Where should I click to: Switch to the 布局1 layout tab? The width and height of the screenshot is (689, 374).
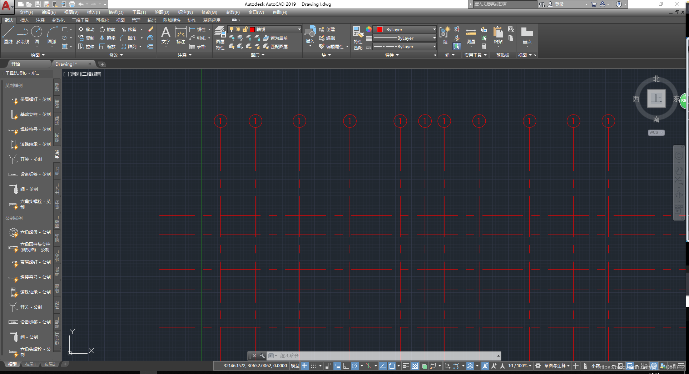30,364
